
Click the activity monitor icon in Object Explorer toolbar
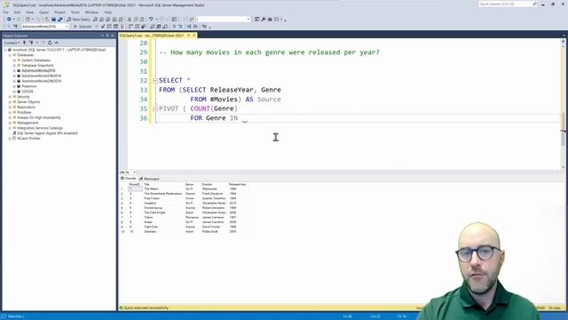pos(57,43)
